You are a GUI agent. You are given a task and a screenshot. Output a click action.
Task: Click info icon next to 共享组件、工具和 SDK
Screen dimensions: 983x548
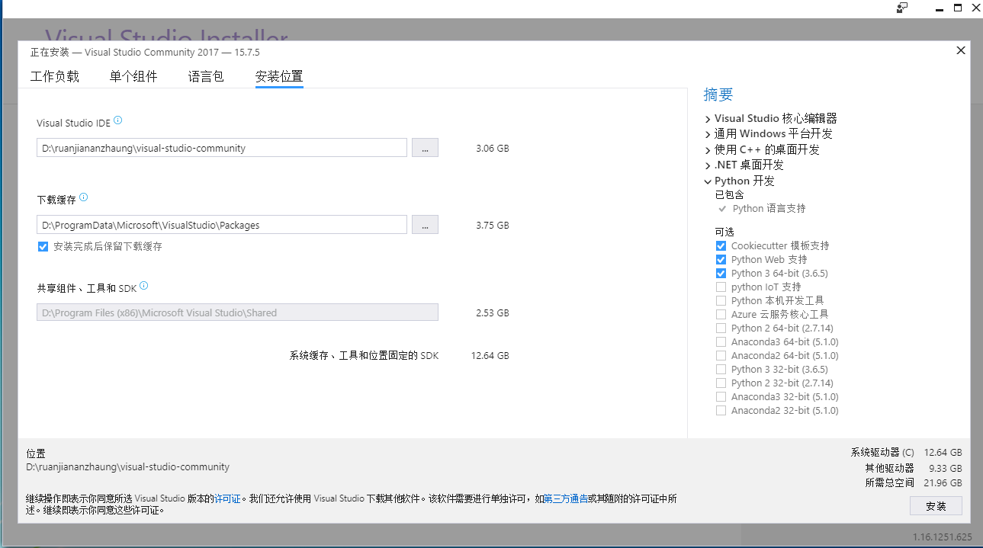click(144, 287)
